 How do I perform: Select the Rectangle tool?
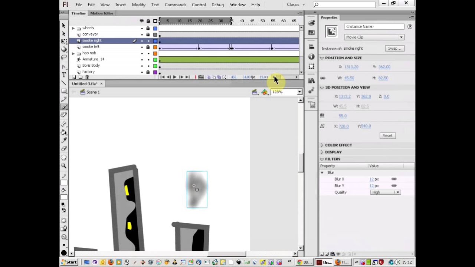[64, 91]
